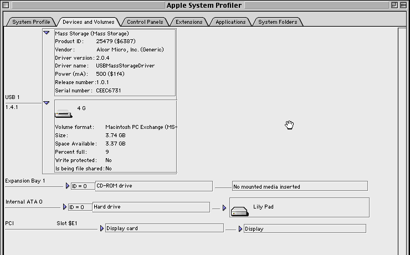Image resolution: width=410 pixels, height=255 pixels.
Task: Click the Apple System Profiler title
Action: pos(204,5)
